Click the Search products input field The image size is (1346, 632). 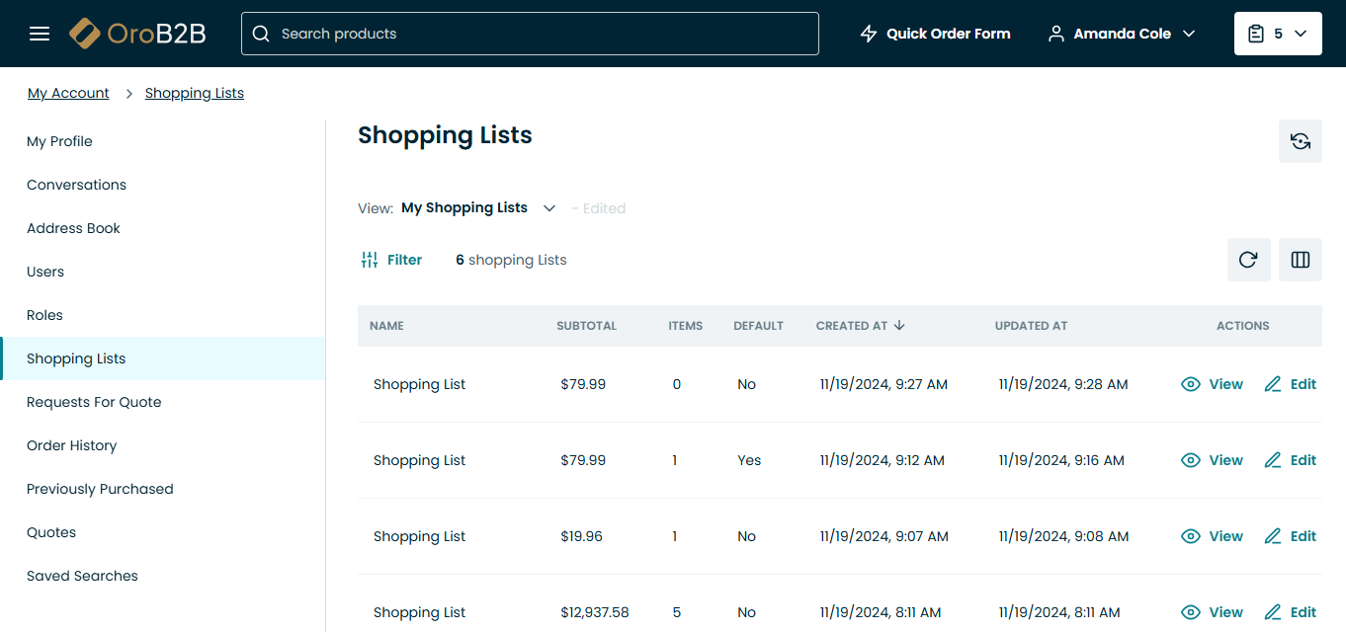tap(544, 34)
